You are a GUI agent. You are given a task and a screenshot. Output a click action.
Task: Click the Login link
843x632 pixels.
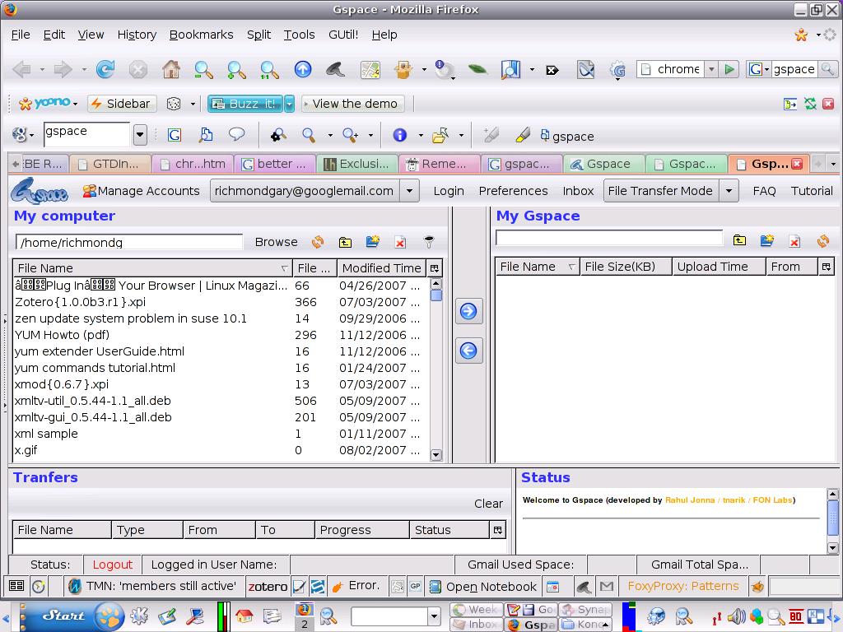click(449, 191)
